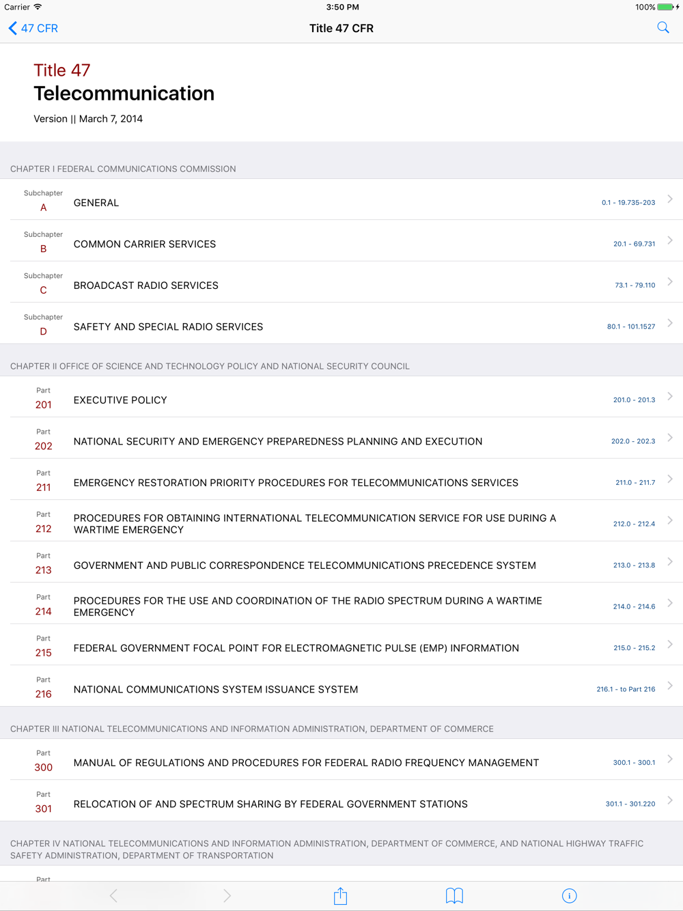The height and width of the screenshot is (911, 683).
Task: Open the bookmarks book icon
Action: coord(454,896)
